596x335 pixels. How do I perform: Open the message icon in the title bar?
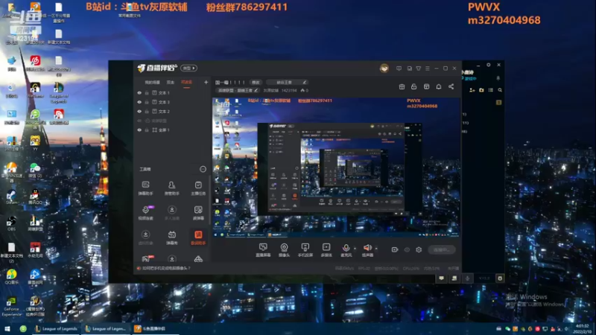tap(399, 68)
